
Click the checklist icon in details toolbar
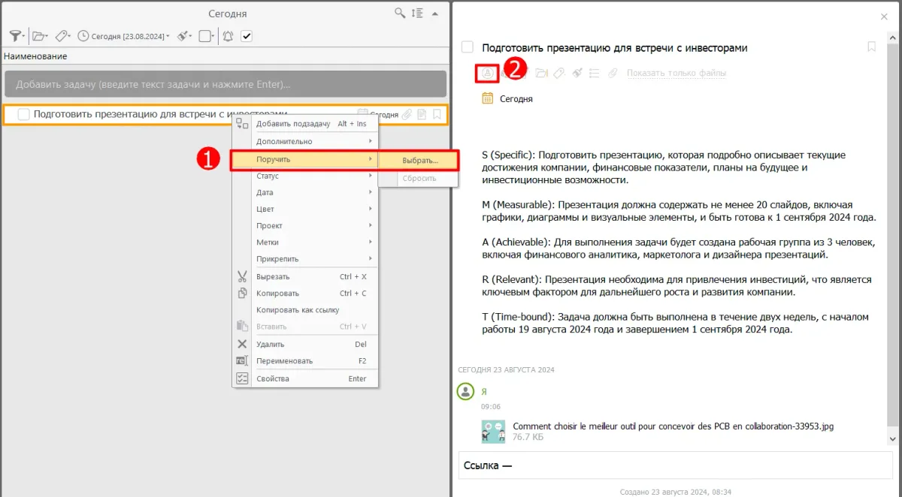[x=594, y=73]
